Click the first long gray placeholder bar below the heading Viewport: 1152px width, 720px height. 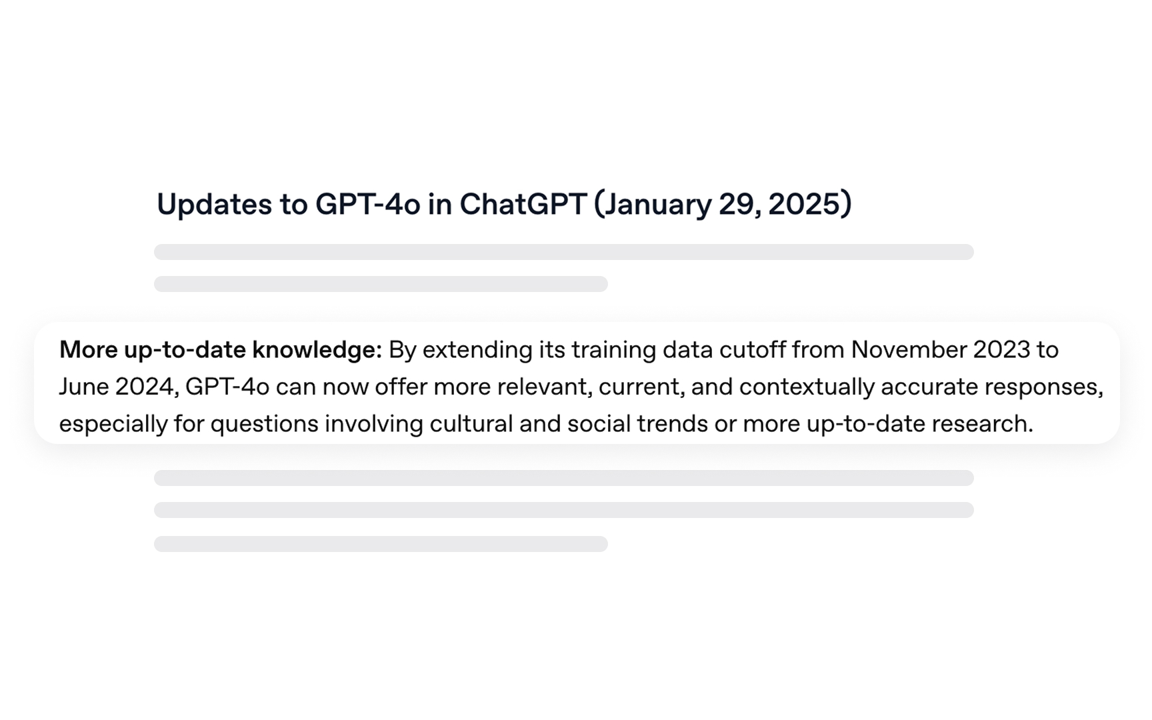[x=564, y=252]
